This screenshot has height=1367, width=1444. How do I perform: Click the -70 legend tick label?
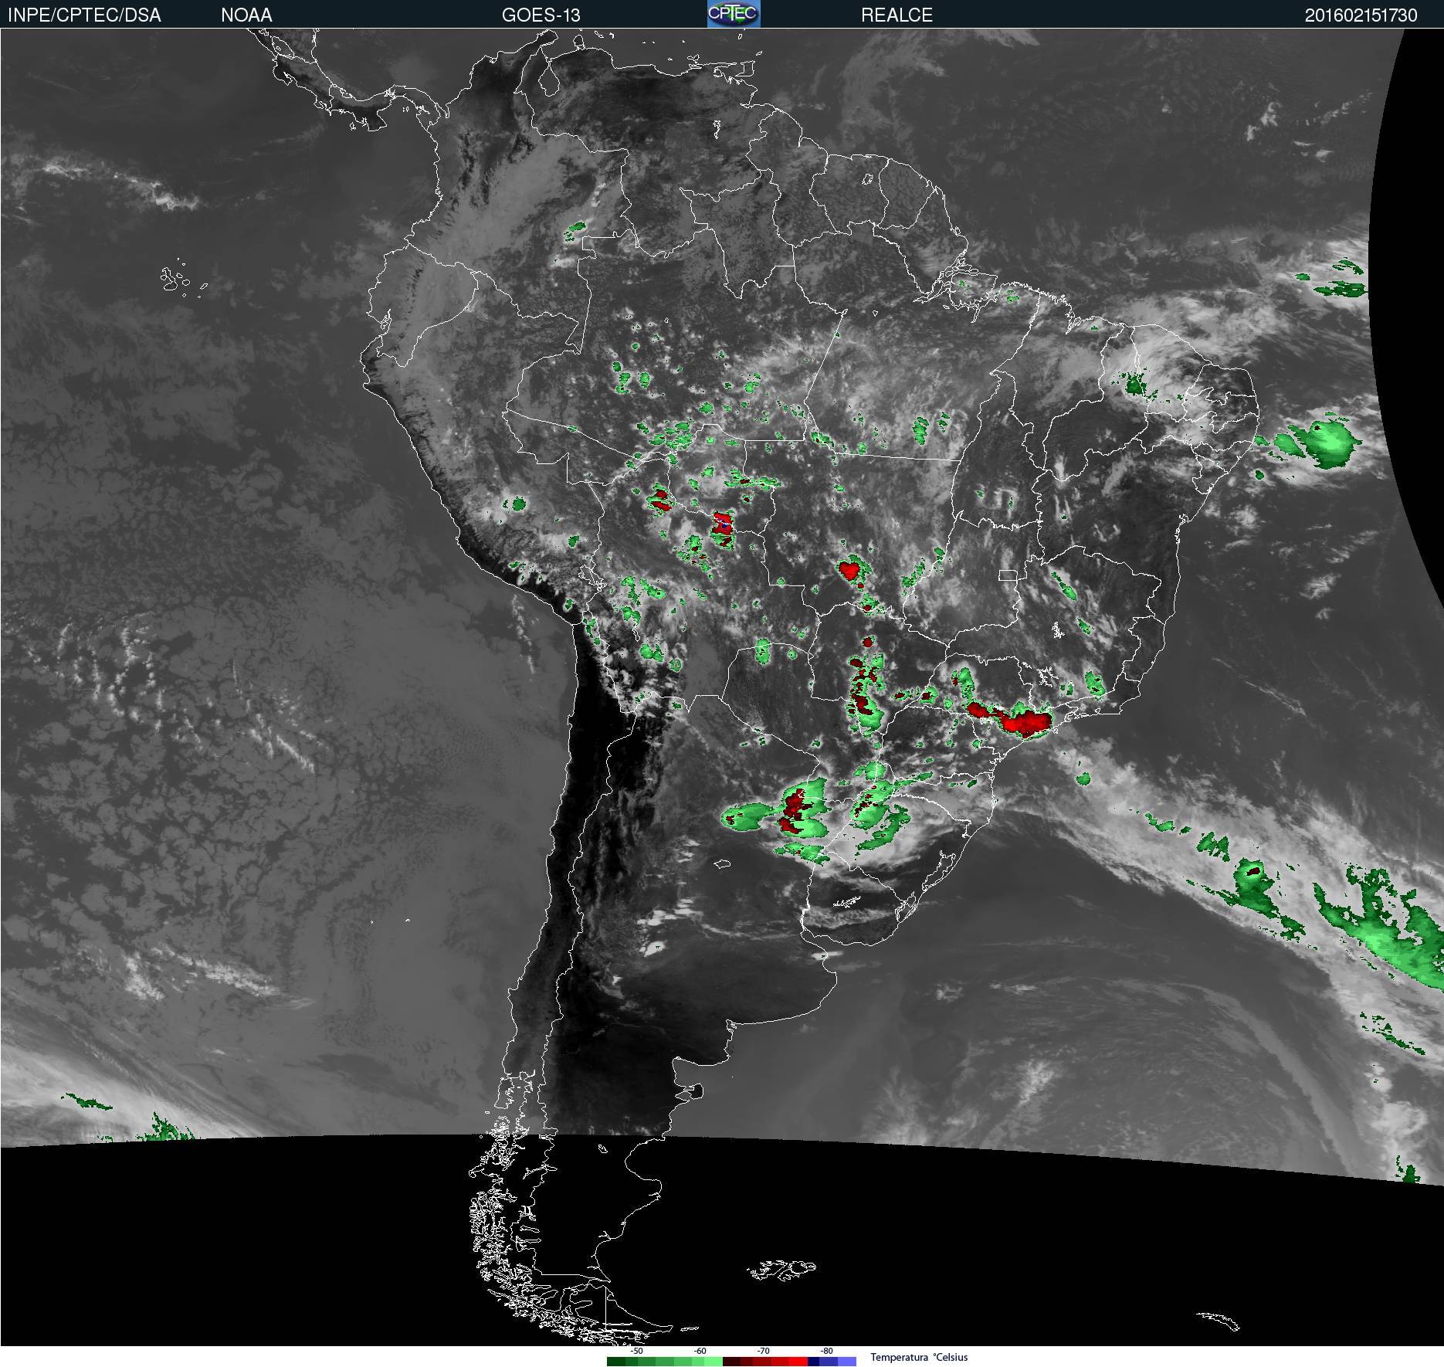(x=764, y=1351)
